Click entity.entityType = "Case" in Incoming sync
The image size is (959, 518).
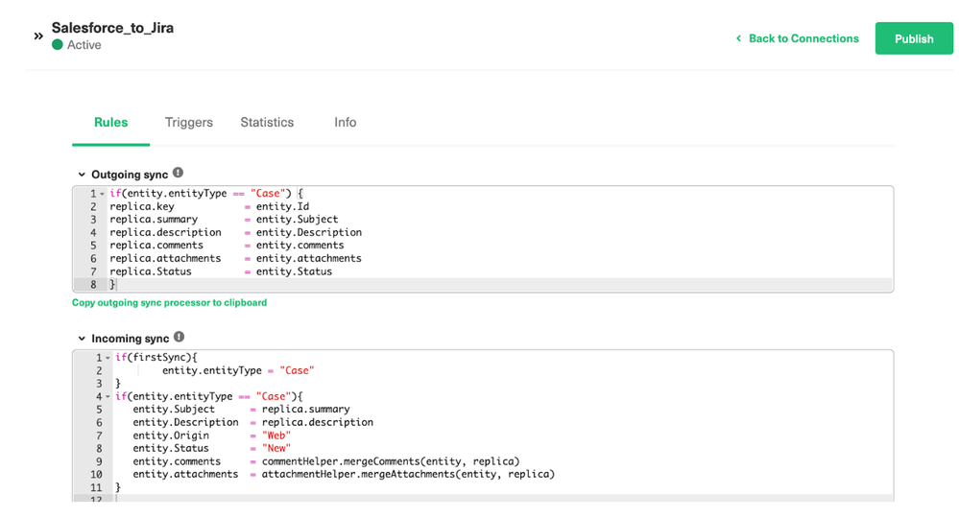[x=238, y=371]
